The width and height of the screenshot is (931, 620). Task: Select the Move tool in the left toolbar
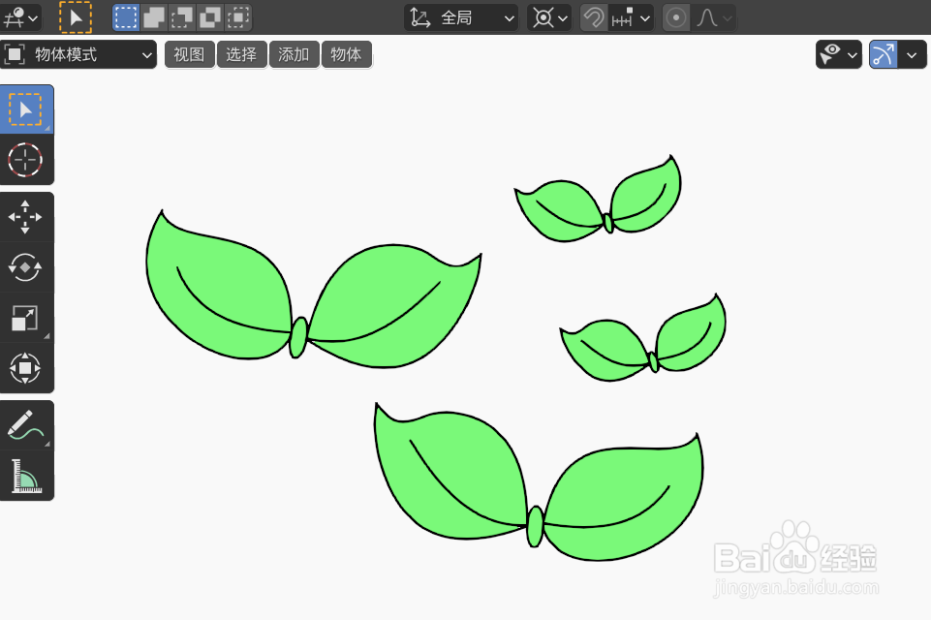pyautogui.click(x=27, y=216)
